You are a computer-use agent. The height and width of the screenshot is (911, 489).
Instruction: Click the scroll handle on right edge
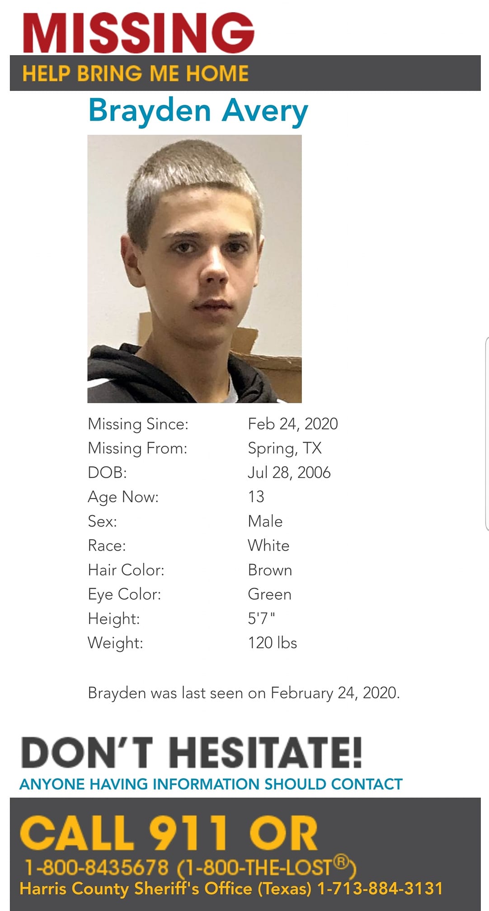tap(487, 433)
